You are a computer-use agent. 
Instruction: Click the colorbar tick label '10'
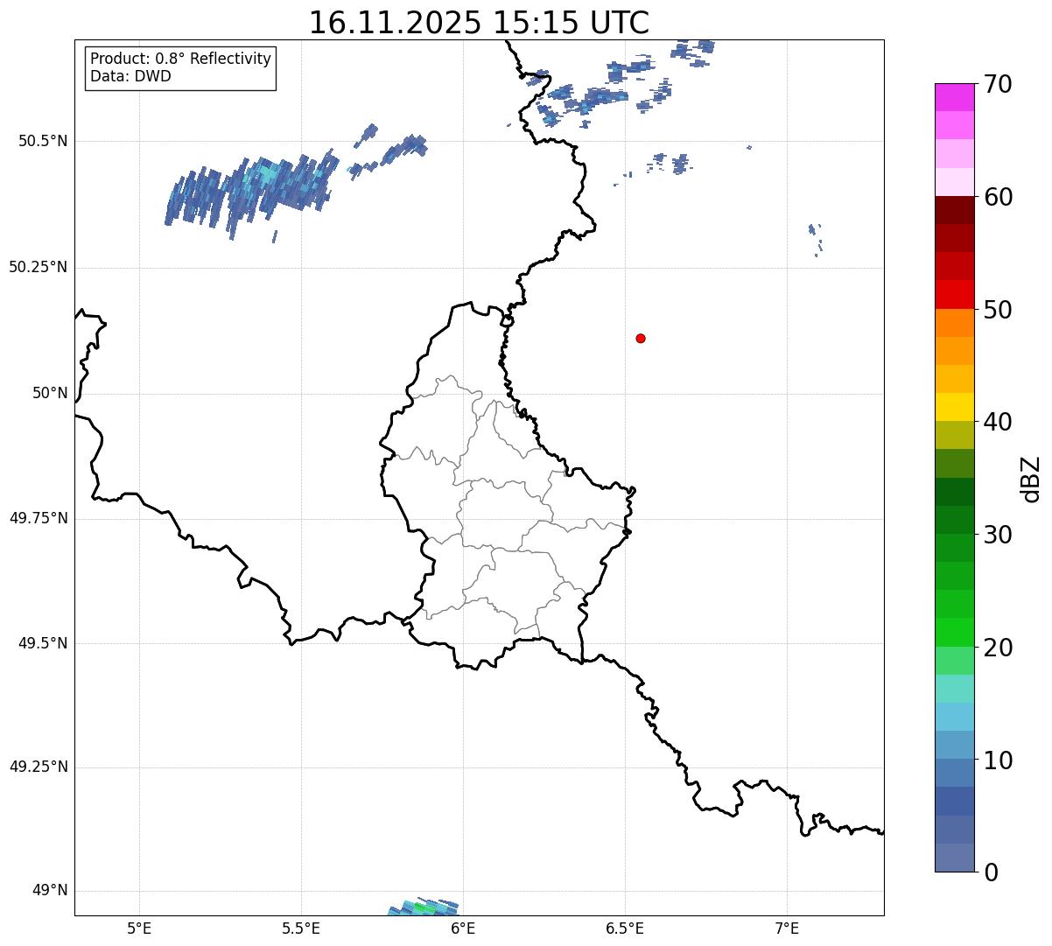coord(998,760)
